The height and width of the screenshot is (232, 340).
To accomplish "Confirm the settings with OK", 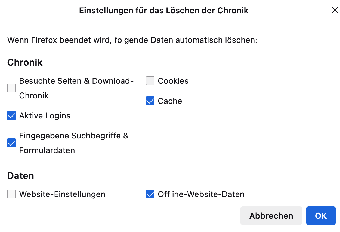I will pos(321,216).
